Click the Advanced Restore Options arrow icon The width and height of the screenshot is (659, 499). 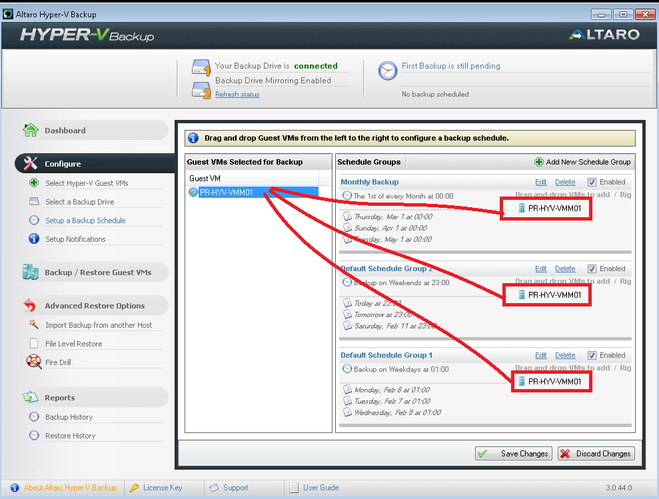click(30, 305)
